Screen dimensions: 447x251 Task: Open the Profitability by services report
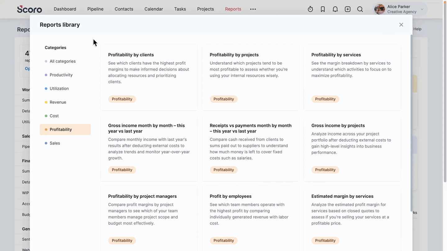352,77
